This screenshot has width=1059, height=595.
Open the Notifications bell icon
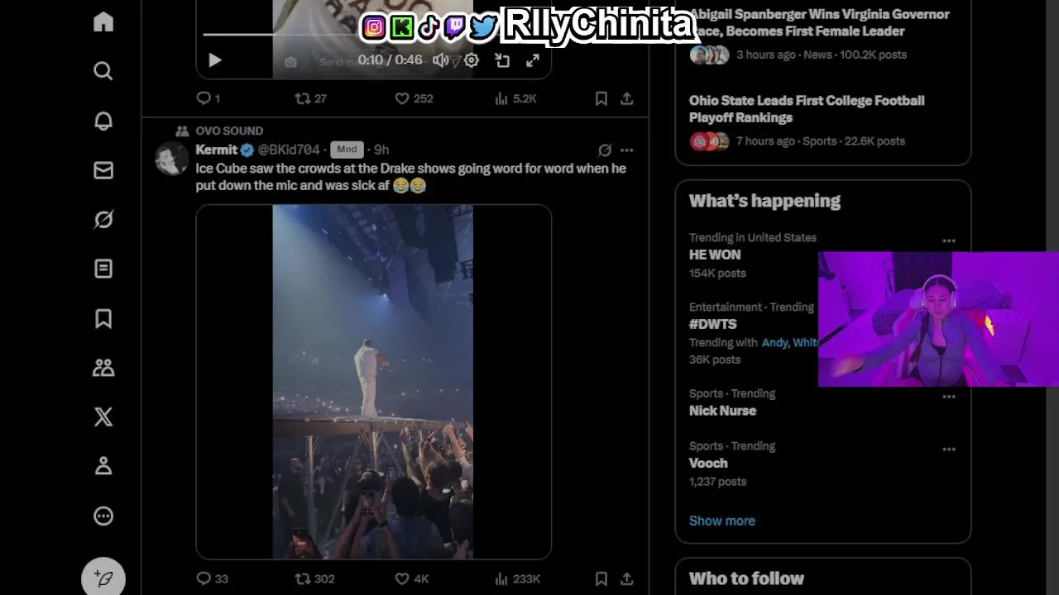pyautogui.click(x=103, y=121)
